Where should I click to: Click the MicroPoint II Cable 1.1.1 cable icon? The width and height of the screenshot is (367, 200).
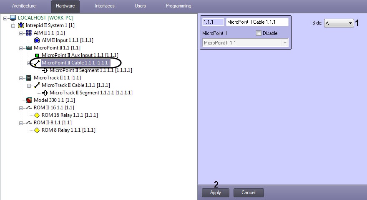click(x=37, y=63)
